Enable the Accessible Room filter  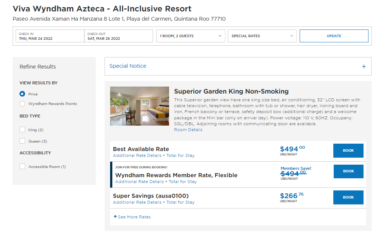[x=22, y=166]
